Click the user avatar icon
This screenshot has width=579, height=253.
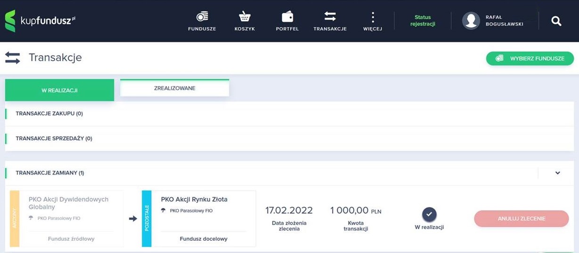tap(471, 21)
